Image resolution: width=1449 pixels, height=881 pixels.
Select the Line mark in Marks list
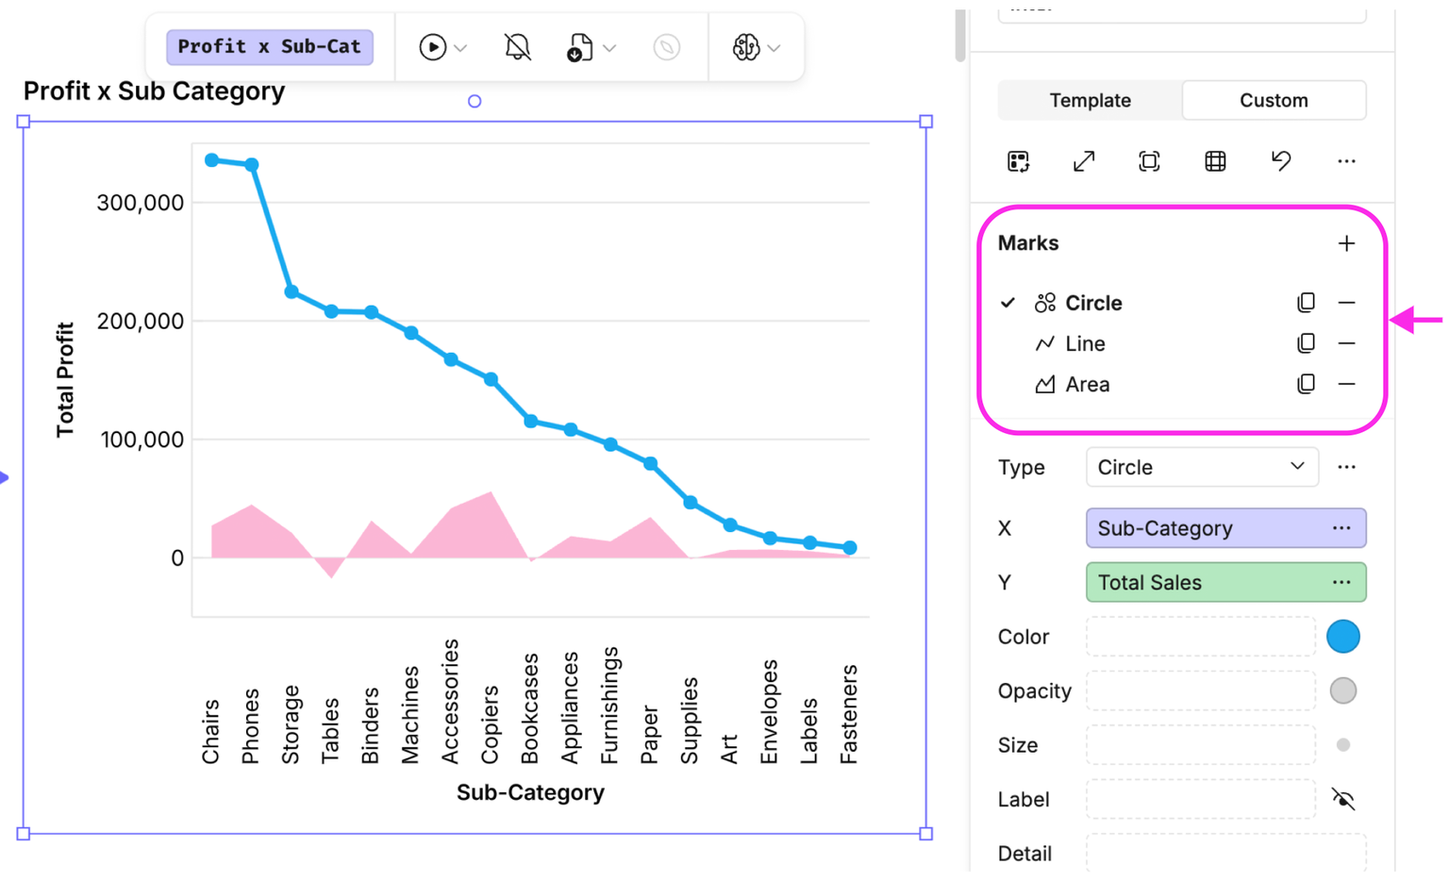[x=1084, y=343]
